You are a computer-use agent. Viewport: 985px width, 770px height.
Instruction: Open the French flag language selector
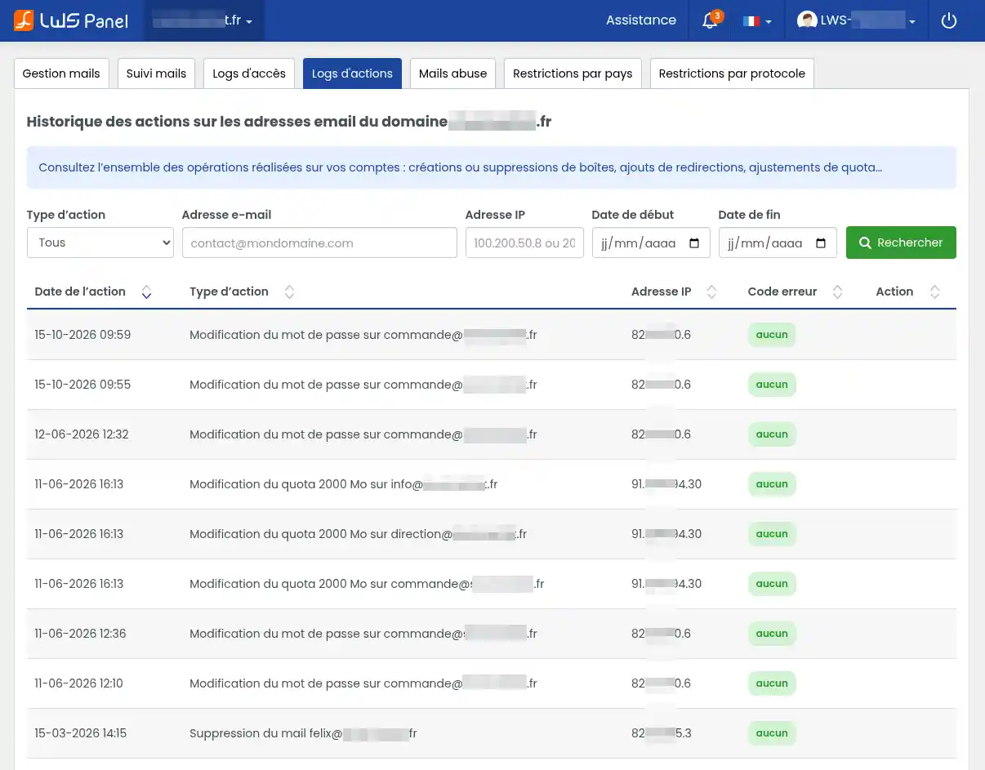click(x=757, y=21)
